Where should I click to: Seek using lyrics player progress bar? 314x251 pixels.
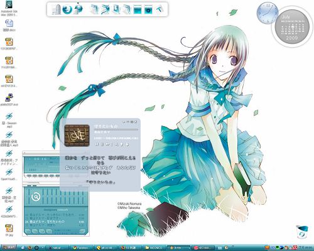(x=116, y=130)
